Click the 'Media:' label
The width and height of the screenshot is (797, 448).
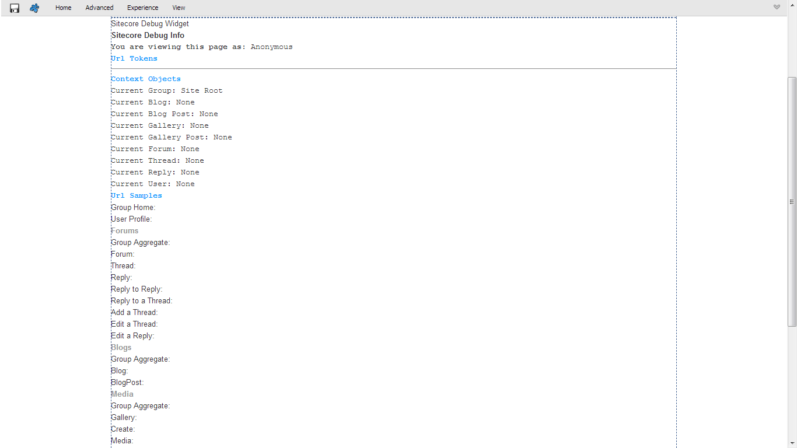pos(122,441)
